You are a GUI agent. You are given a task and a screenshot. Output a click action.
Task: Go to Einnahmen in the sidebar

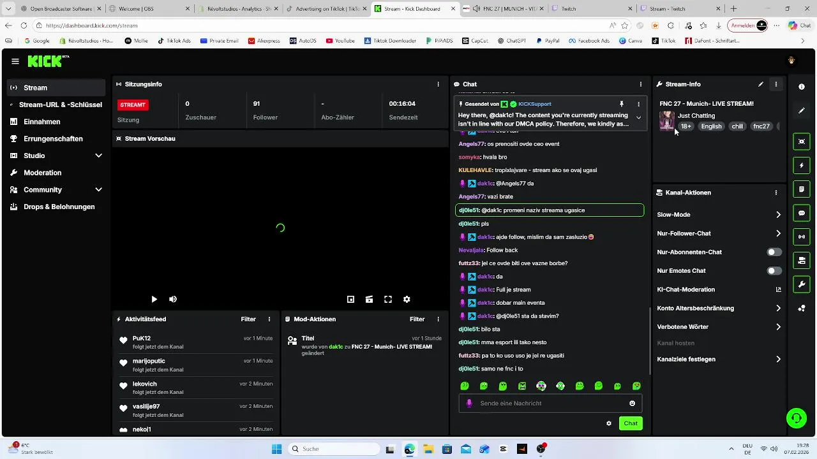point(56,122)
